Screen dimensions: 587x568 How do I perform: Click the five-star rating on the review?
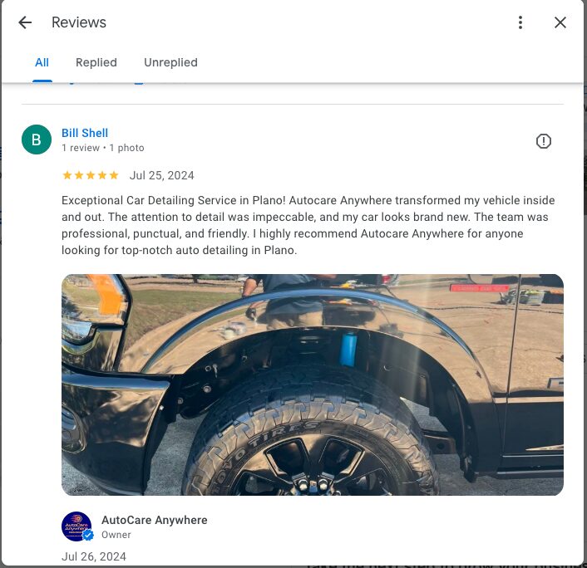(x=91, y=175)
